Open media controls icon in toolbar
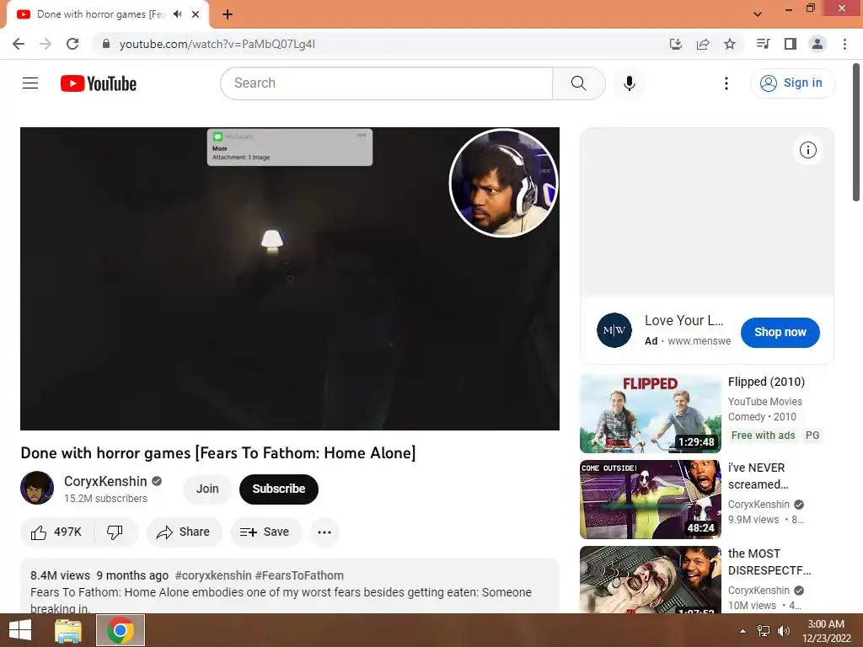The image size is (863, 647). click(763, 44)
